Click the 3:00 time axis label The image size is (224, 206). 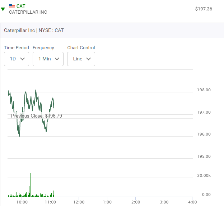[164, 202]
